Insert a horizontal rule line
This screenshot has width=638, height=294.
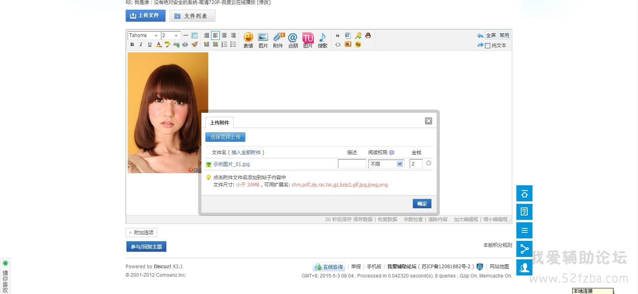(186, 35)
